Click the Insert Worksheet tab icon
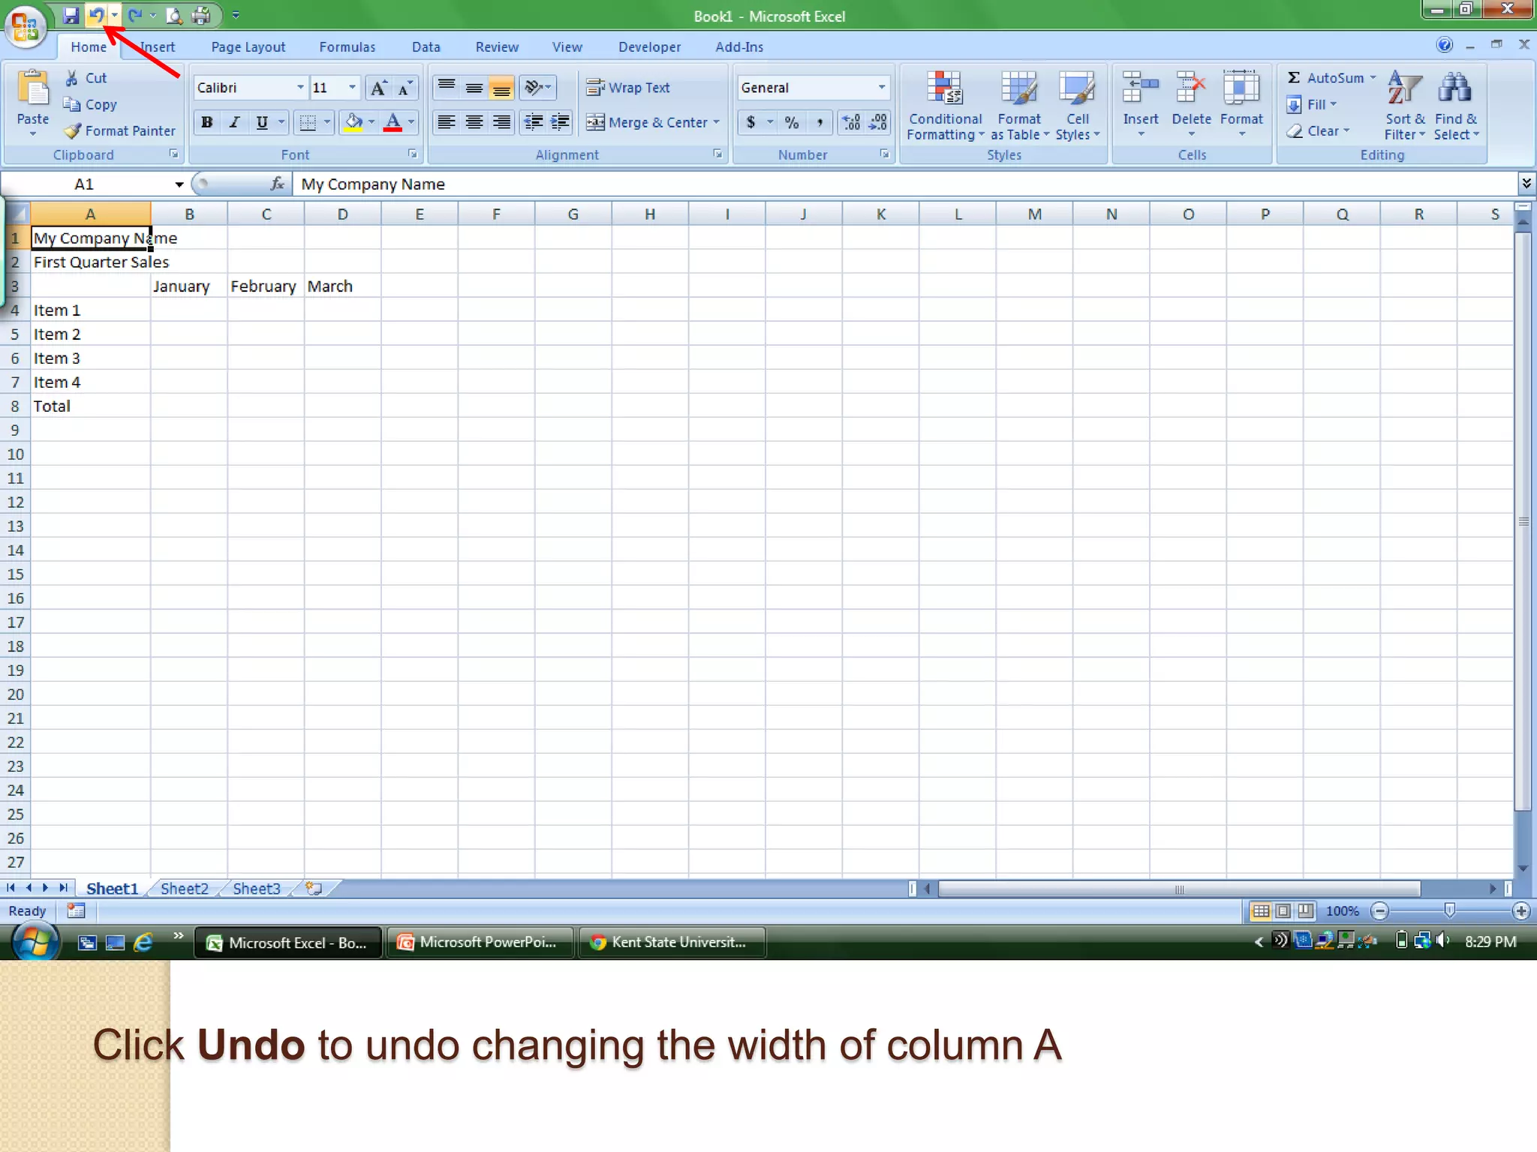Screen dimensions: 1537x1152 point(314,888)
